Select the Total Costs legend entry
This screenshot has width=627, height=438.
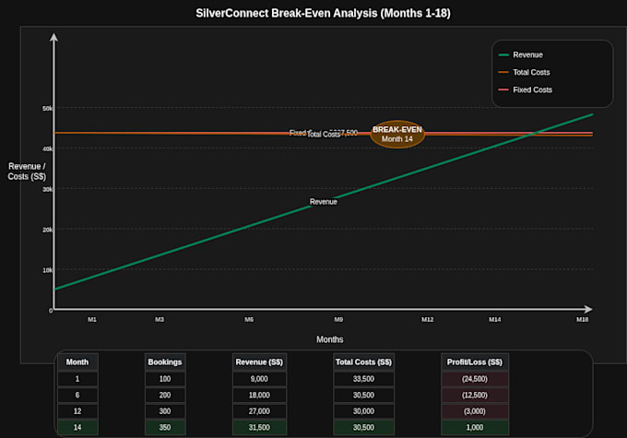[524, 73]
